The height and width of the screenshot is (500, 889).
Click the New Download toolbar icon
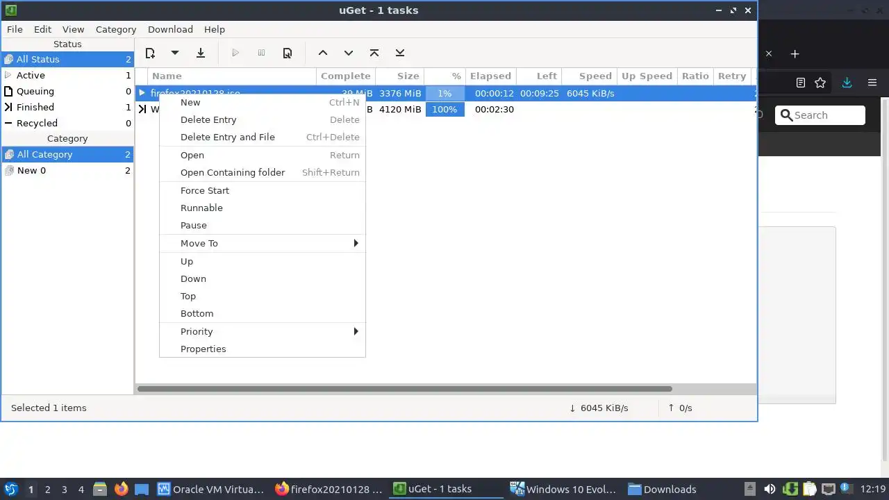150,53
